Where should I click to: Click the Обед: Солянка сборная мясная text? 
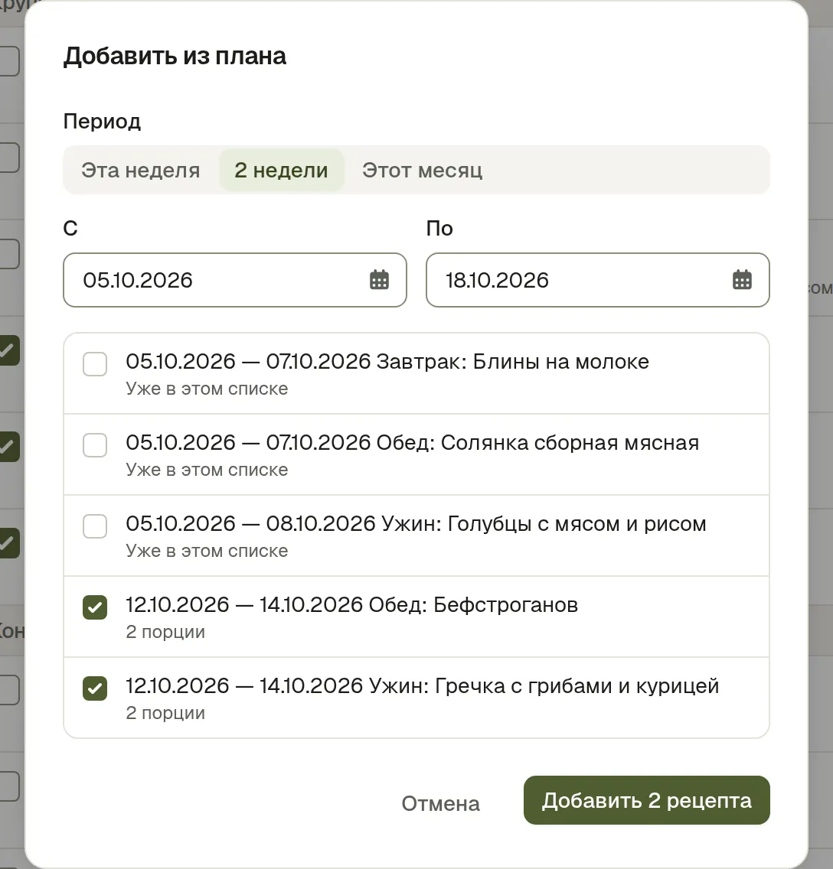coord(537,442)
